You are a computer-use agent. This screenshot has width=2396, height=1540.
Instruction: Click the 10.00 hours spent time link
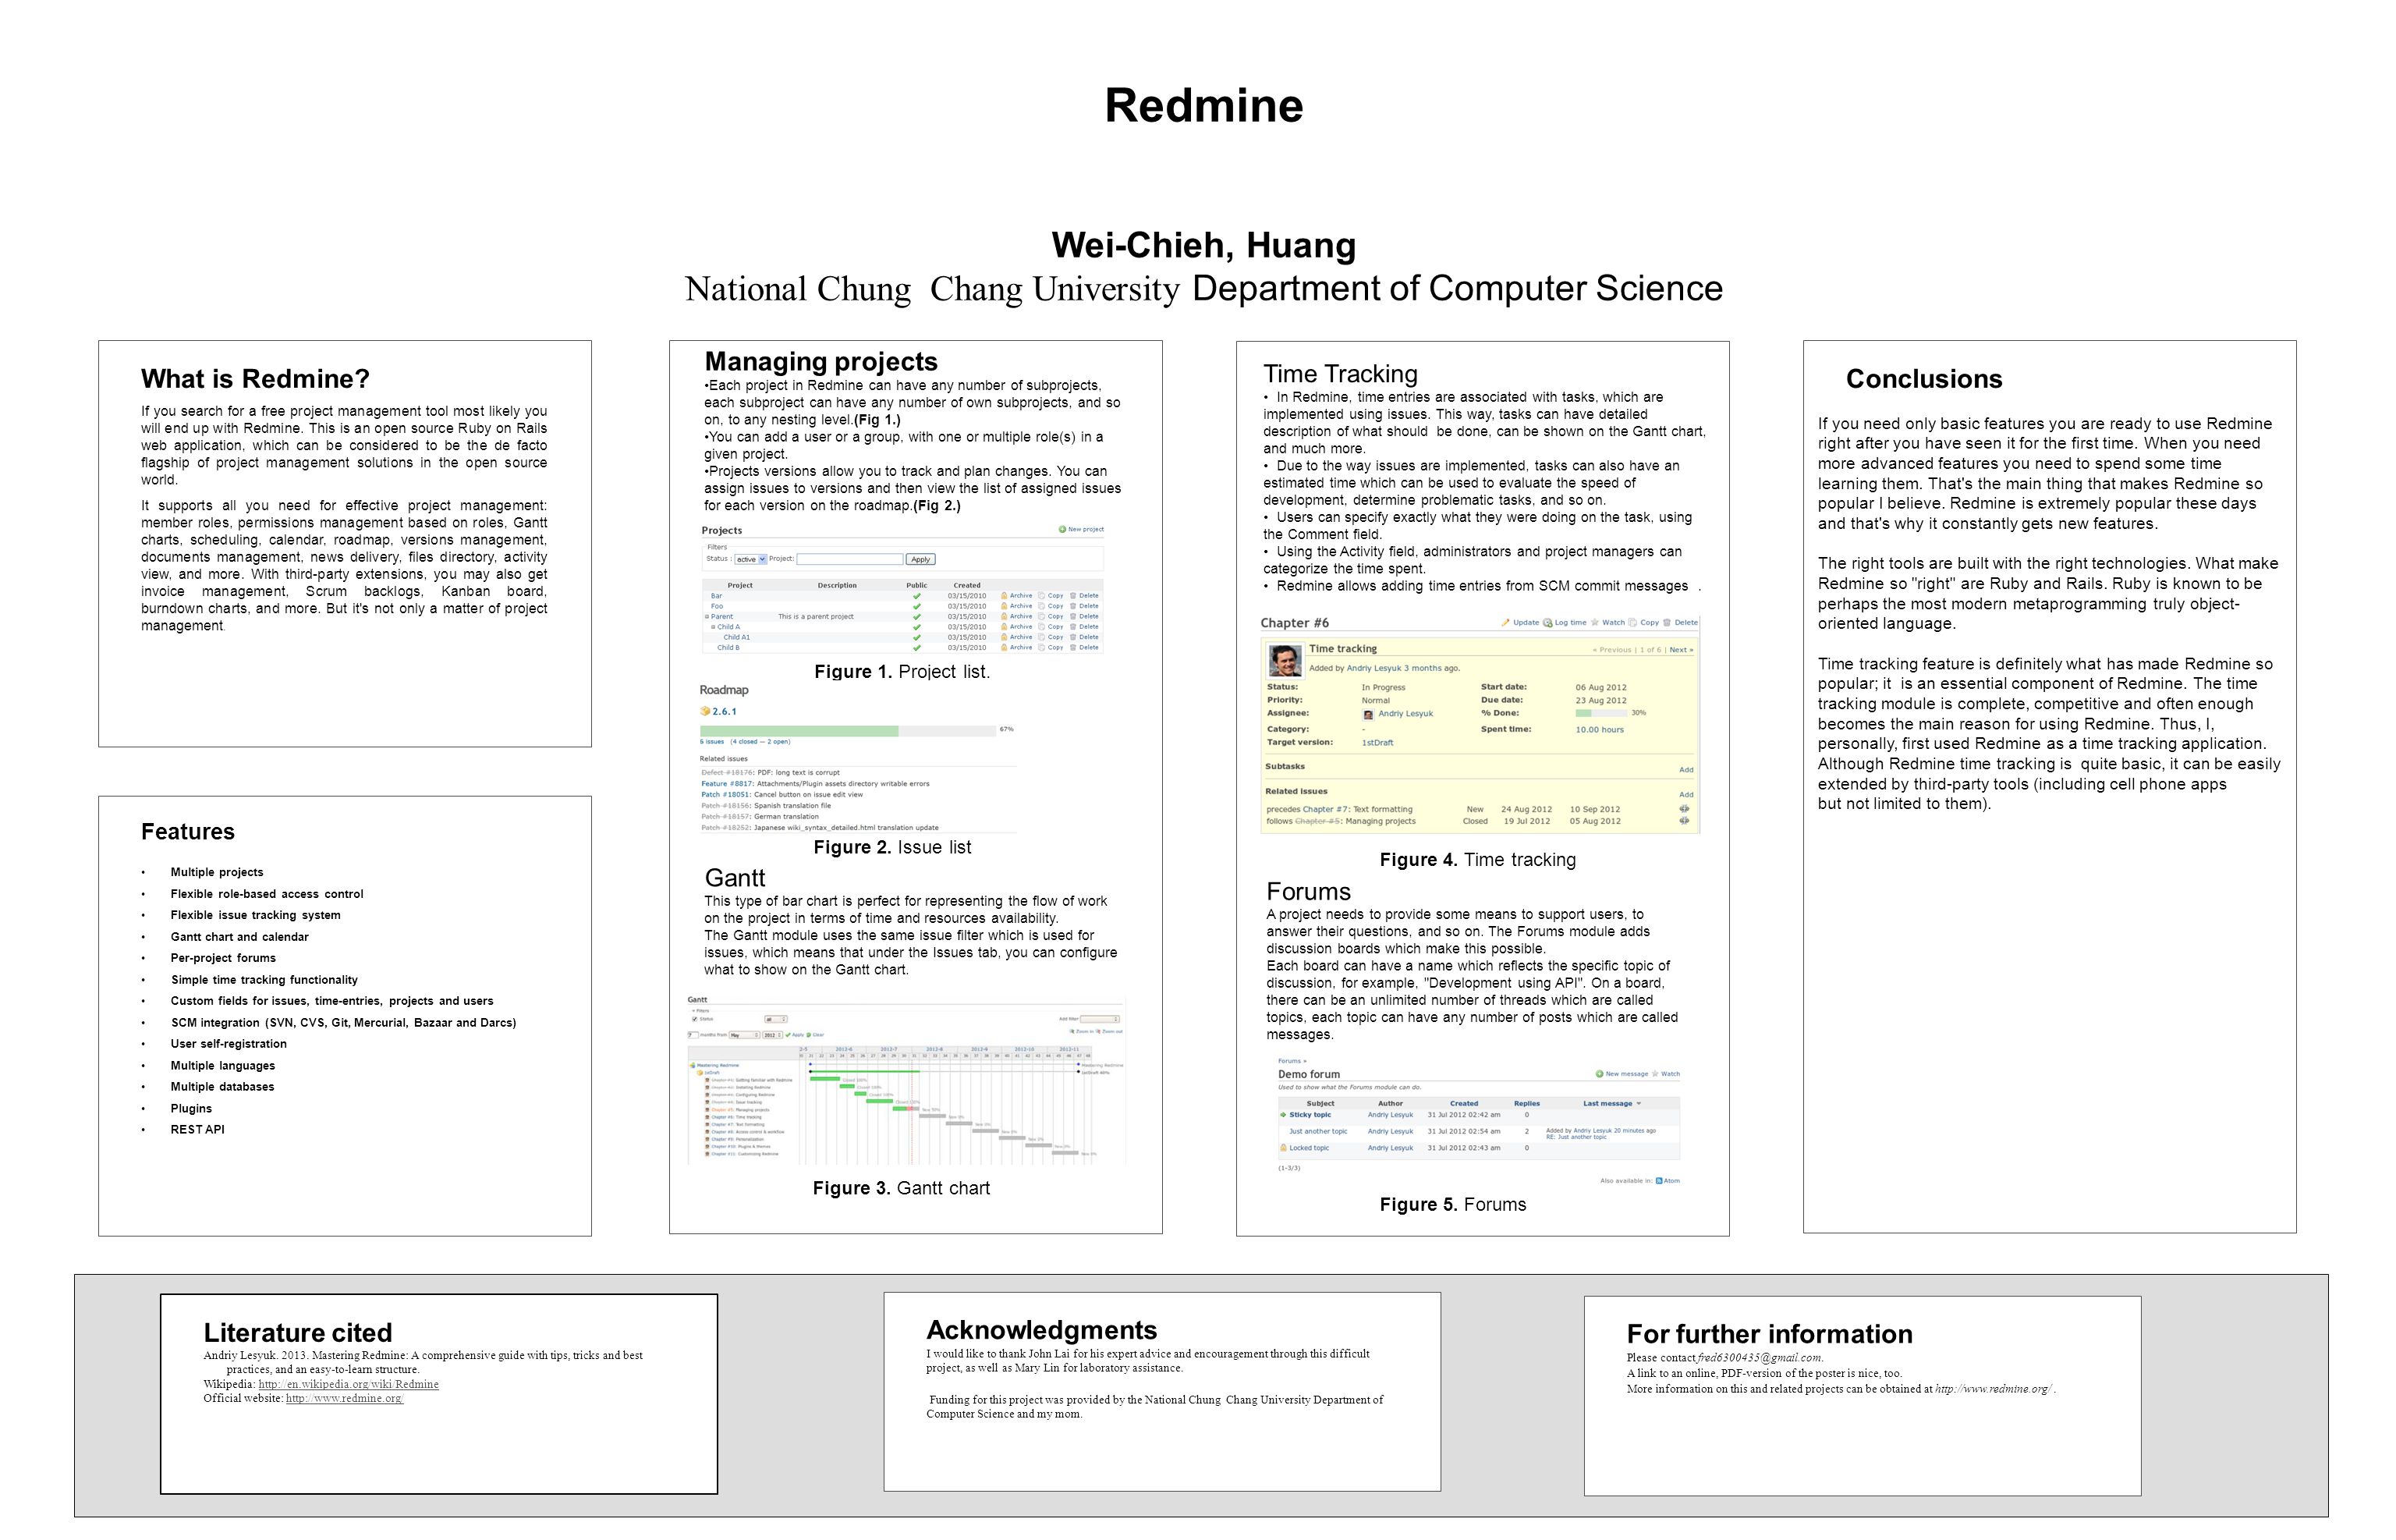coord(1600,730)
